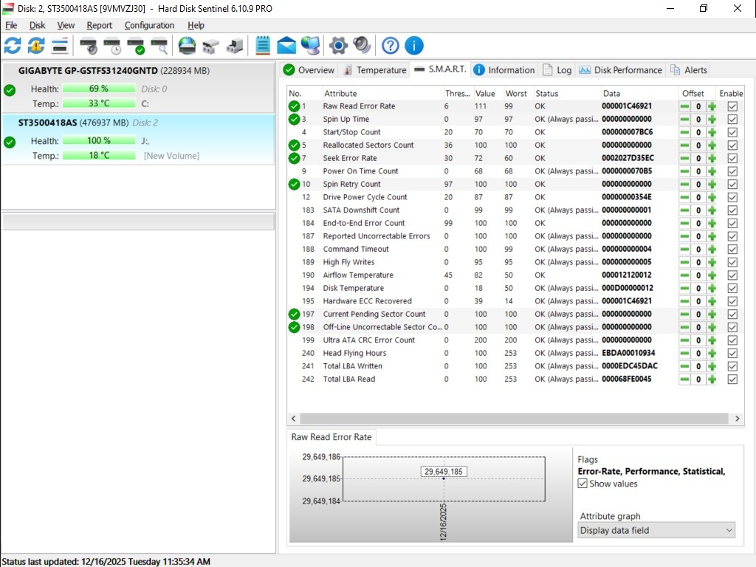Open the Report menu
The width and height of the screenshot is (756, 567).
[x=100, y=25]
